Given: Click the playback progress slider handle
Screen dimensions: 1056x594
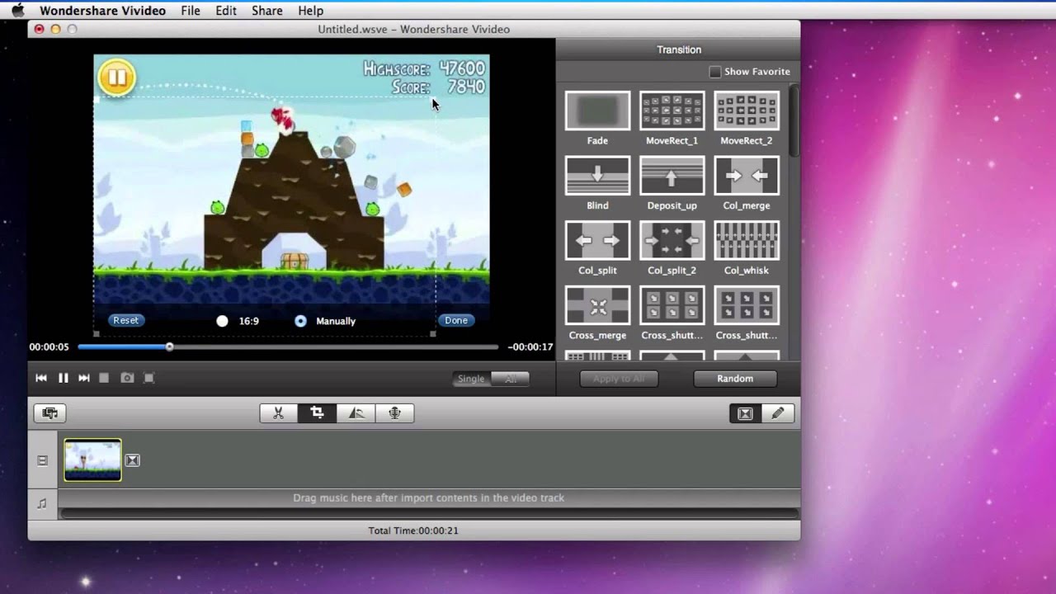Looking at the screenshot, I should (x=169, y=347).
